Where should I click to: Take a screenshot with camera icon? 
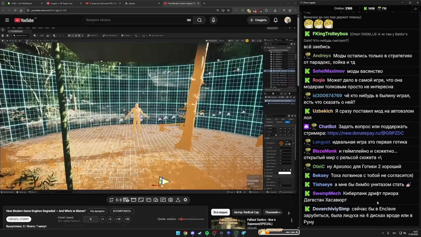(x=170, y=200)
